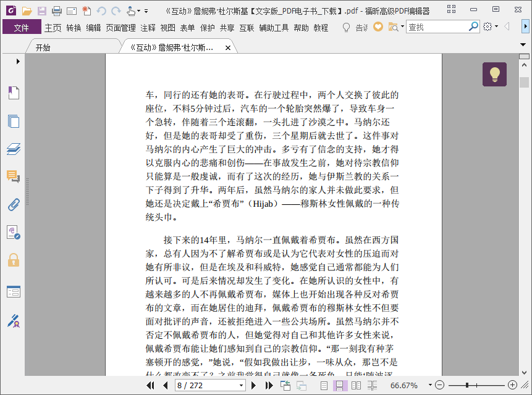
Task: Open the touch mode dropdown arrow
Action: click(x=138, y=11)
